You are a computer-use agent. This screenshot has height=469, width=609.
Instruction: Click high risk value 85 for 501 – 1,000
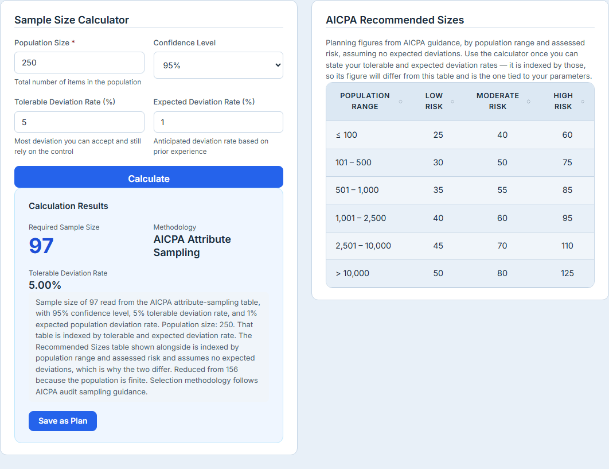tap(567, 190)
